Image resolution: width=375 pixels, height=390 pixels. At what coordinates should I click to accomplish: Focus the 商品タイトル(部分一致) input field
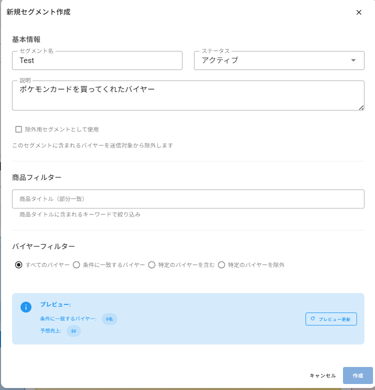coord(188,199)
